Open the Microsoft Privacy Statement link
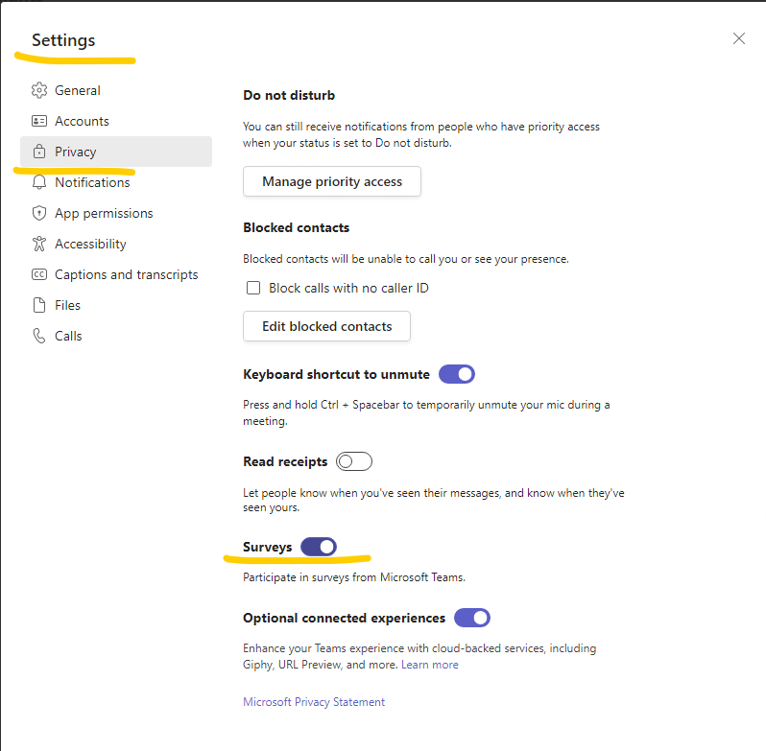 point(314,702)
